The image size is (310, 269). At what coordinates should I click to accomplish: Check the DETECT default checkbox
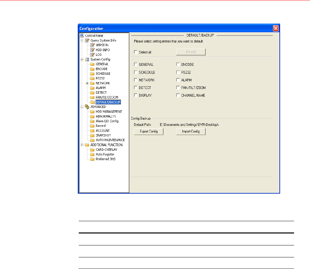tap(136, 88)
